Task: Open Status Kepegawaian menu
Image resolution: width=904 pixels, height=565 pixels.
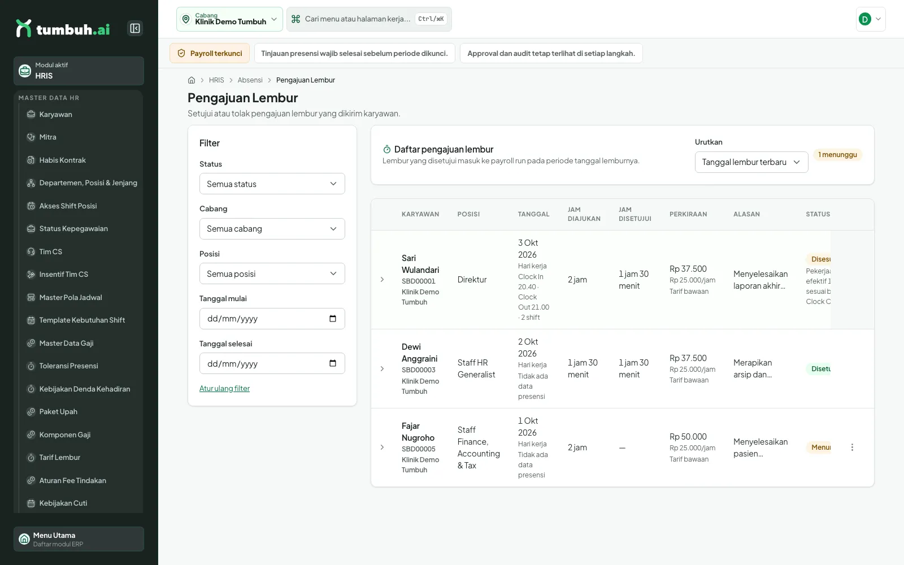Action: pyautogui.click(x=82, y=229)
